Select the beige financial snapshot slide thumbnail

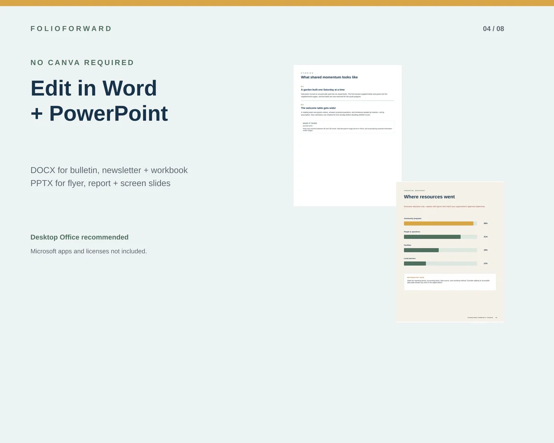coord(450,252)
